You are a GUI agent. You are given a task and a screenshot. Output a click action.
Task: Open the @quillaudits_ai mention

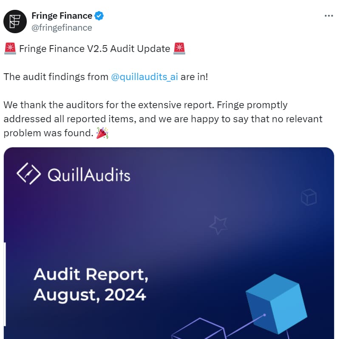click(144, 77)
